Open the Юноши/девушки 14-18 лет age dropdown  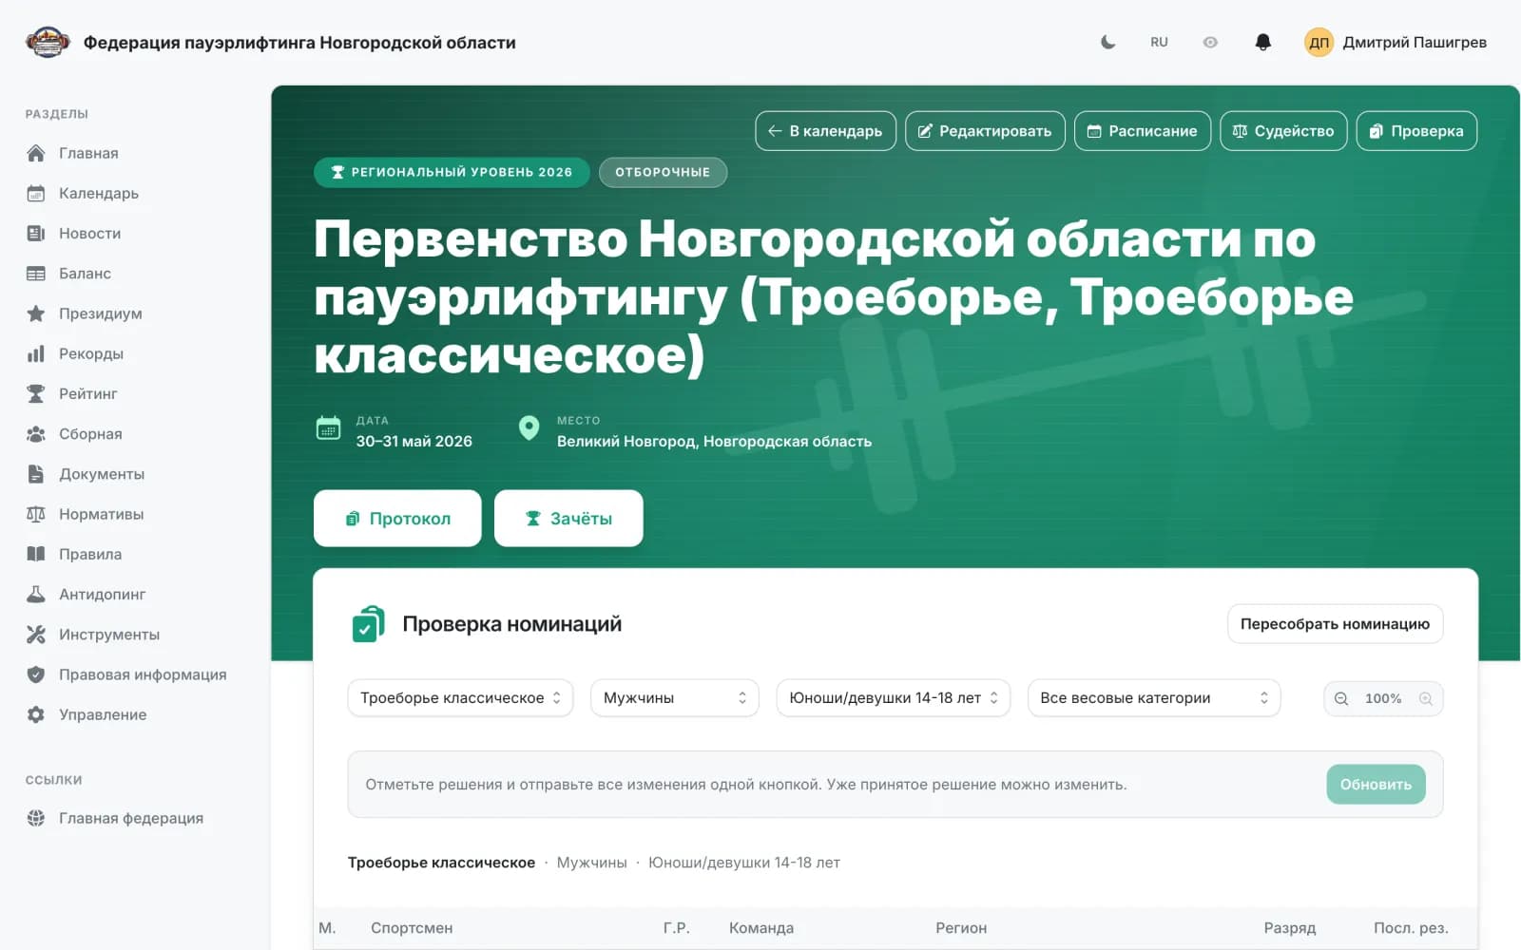click(x=893, y=697)
